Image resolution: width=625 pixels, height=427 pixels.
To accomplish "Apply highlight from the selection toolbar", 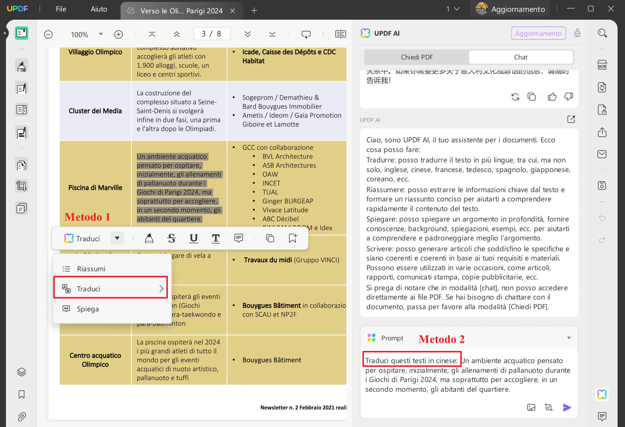I will click(x=149, y=238).
